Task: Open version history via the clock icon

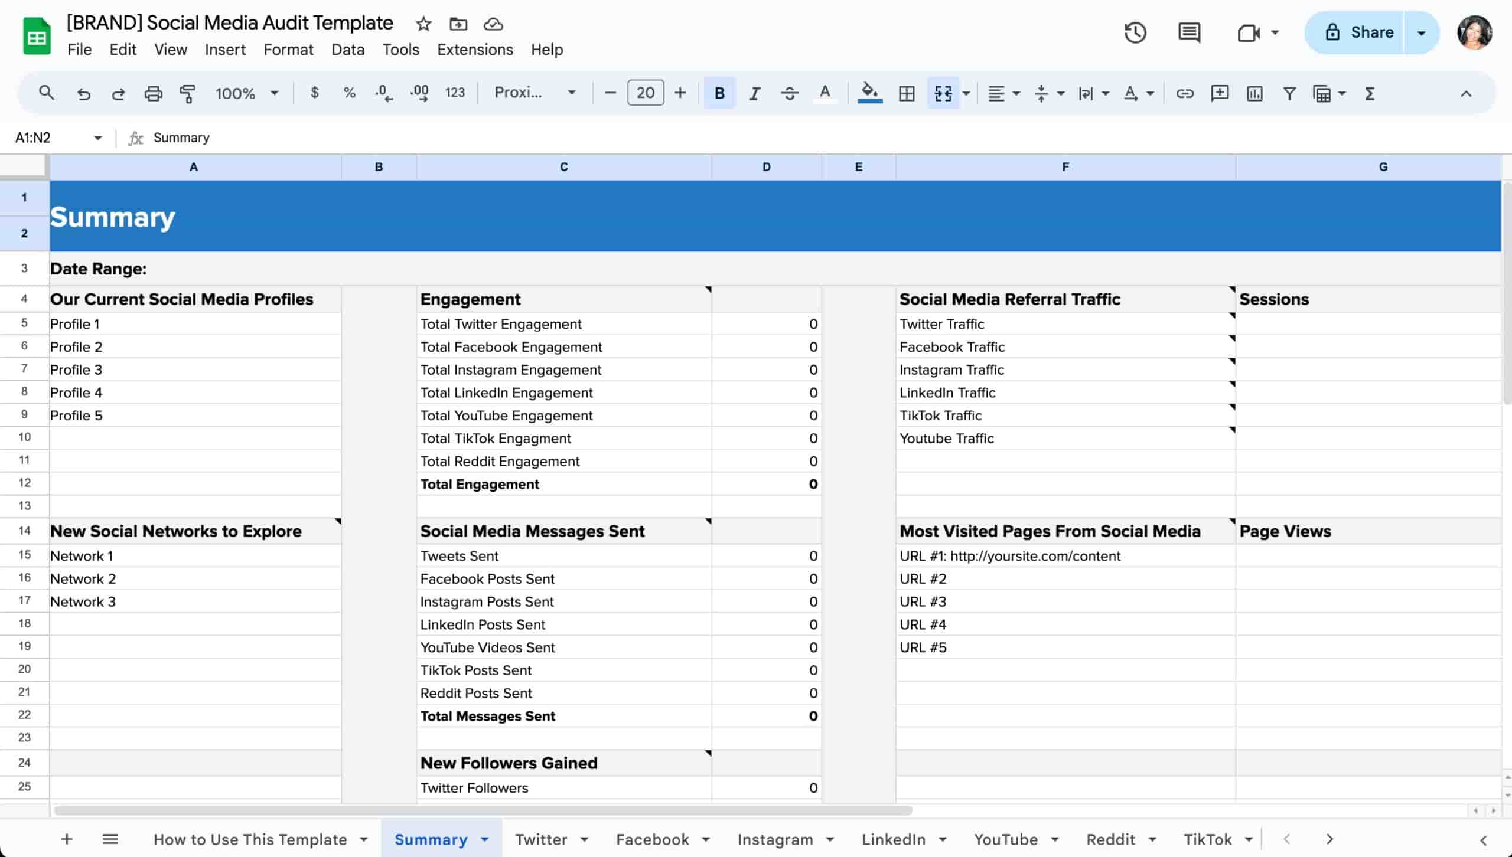Action: coord(1134,32)
